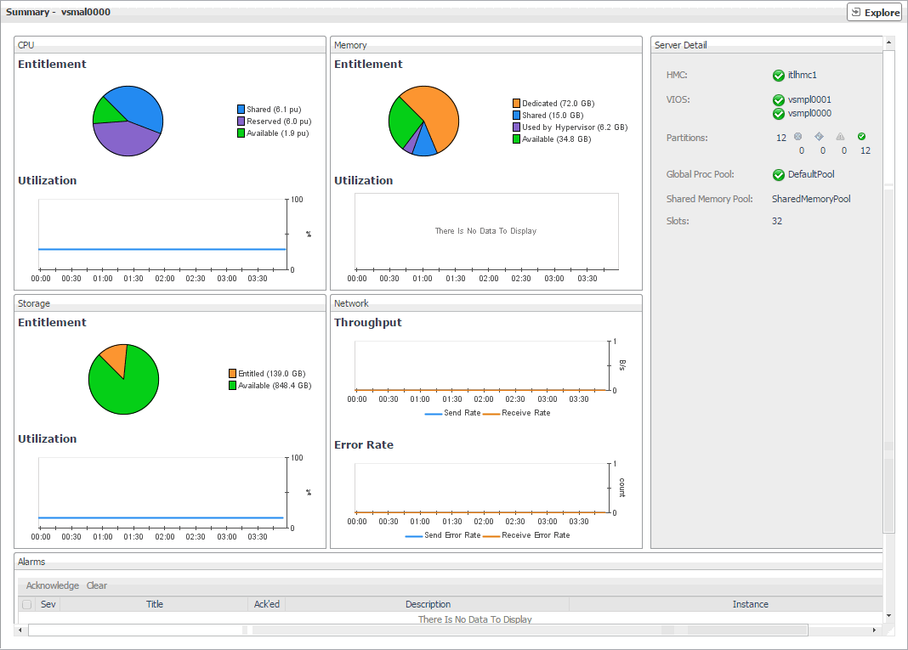Click the Clear alarm action
Image resolution: width=908 pixels, height=650 pixels.
coord(97,585)
